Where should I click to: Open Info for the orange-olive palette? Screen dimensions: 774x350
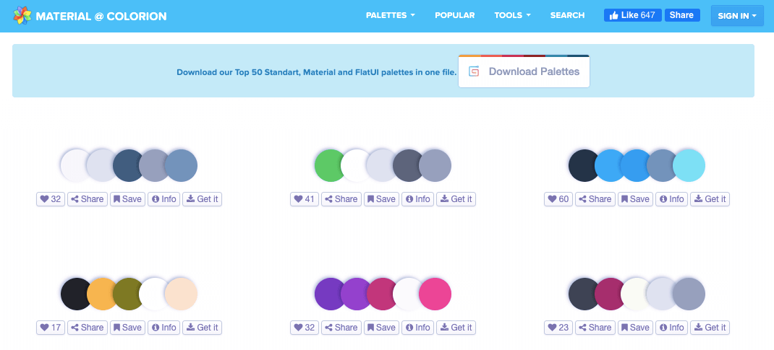click(164, 328)
